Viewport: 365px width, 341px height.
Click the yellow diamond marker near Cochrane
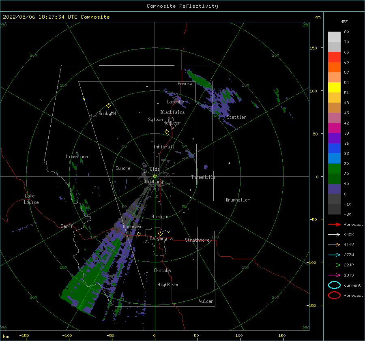[139, 234]
